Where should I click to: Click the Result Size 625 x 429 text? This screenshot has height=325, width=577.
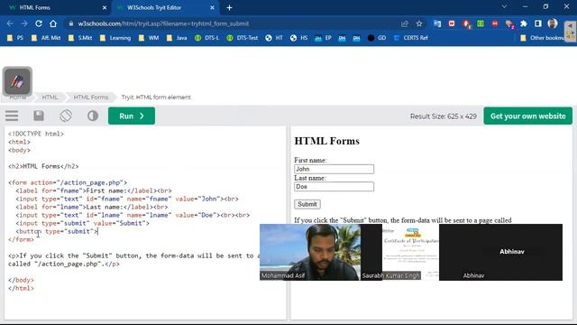point(444,116)
